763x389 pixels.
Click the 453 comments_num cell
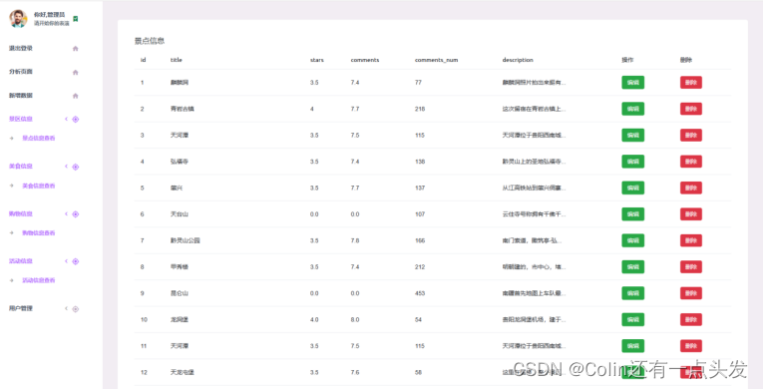(420, 293)
